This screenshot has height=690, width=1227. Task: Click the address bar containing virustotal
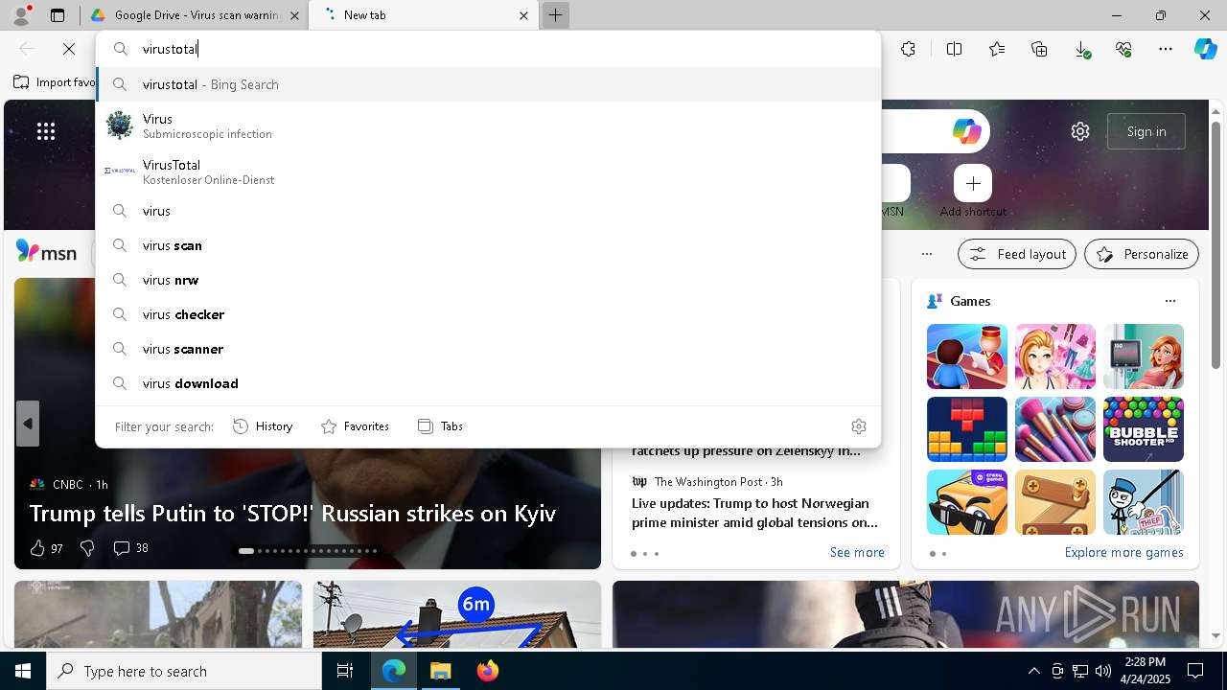click(488, 49)
